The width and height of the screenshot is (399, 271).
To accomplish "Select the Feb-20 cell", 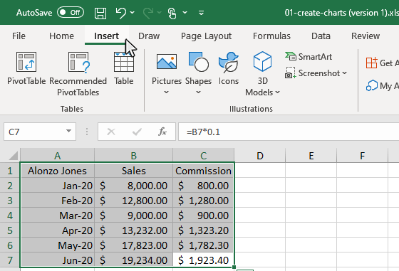I will coord(57,201).
